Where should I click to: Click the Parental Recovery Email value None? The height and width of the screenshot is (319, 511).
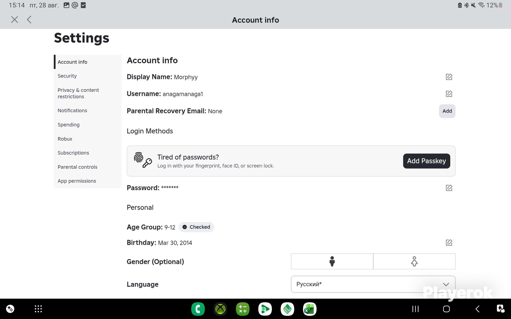[215, 111]
